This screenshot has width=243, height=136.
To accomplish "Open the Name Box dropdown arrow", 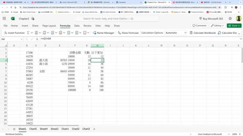I will click(x=21, y=39).
